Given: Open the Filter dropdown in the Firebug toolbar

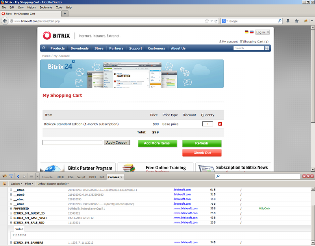Looking at the screenshot, I should click(x=29, y=184).
